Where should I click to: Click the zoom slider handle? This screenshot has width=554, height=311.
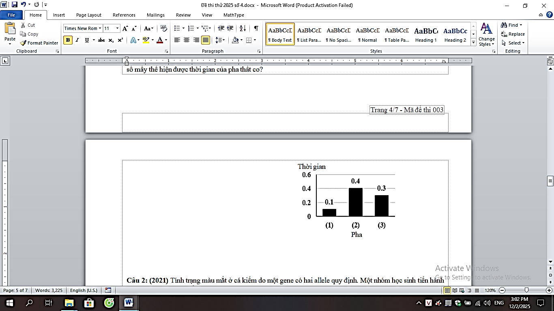[x=526, y=290]
